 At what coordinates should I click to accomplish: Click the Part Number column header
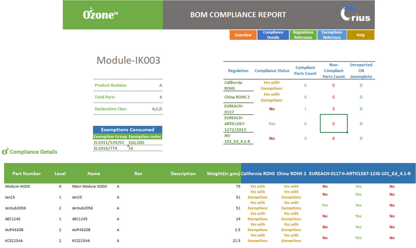point(26,174)
